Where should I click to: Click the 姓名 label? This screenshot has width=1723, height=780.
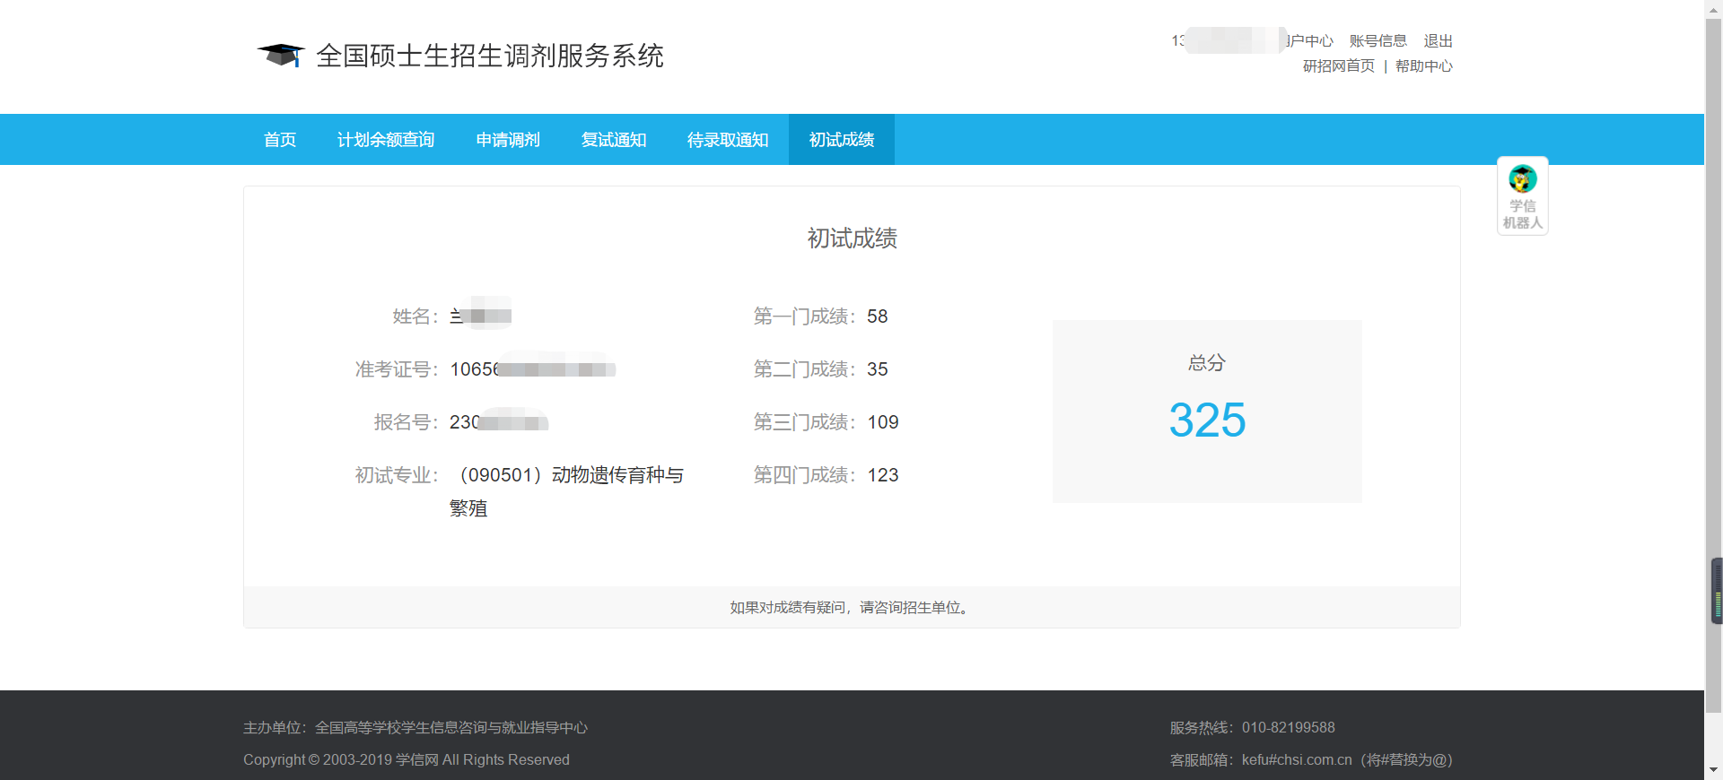point(415,316)
